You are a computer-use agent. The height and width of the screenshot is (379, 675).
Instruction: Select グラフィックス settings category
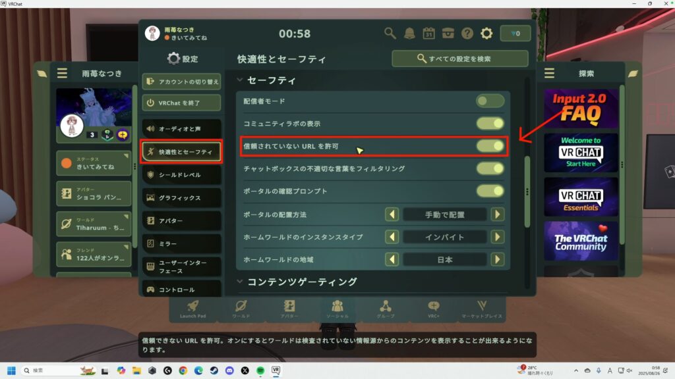click(181, 197)
